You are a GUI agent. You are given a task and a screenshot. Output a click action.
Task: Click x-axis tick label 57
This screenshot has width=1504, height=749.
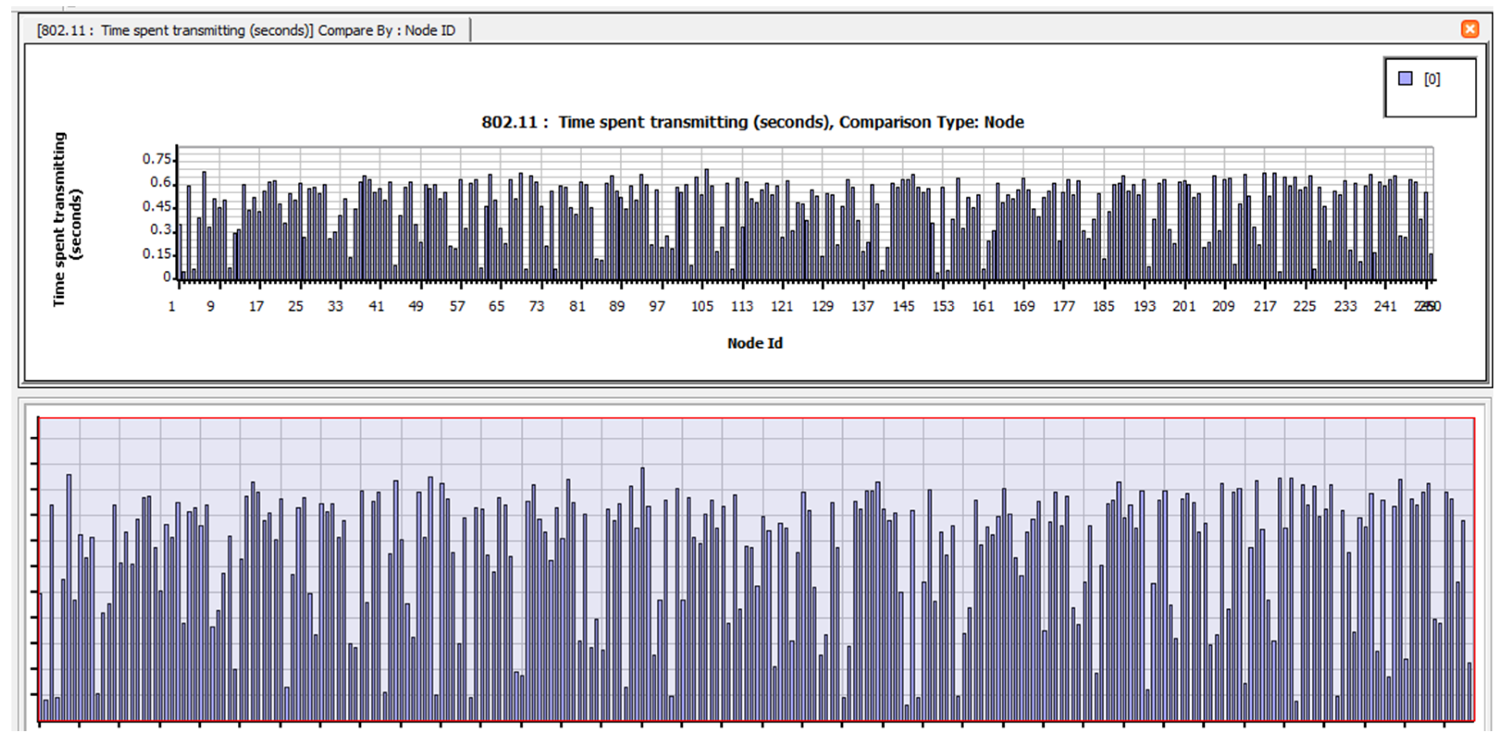pyautogui.click(x=456, y=306)
